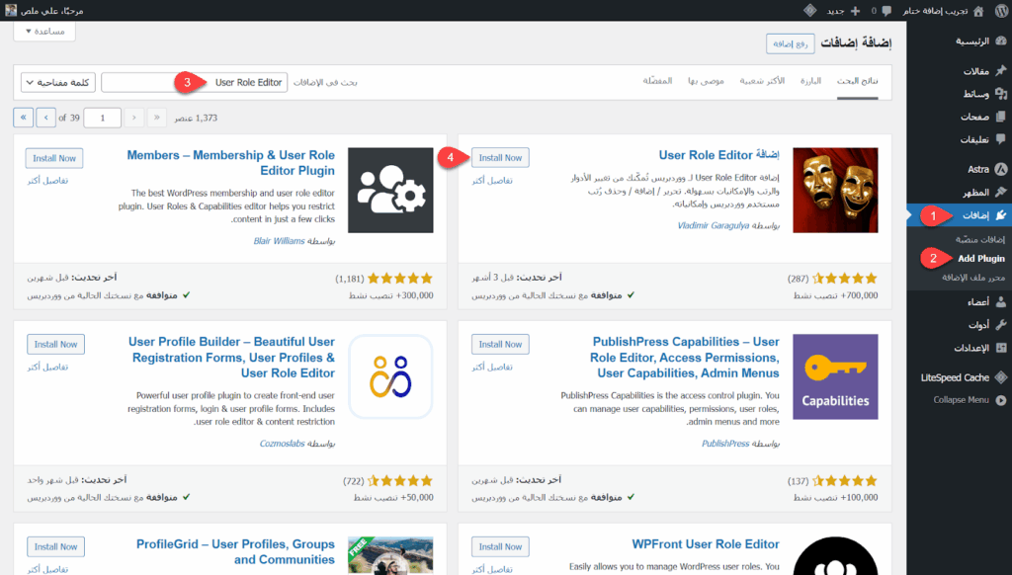Click the site name in admin bar
The height and width of the screenshot is (575, 1012).
pyautogui.click(x=935, y=11)
